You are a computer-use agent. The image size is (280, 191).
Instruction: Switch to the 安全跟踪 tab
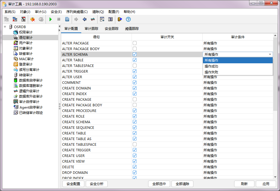(x=112, y=29)
